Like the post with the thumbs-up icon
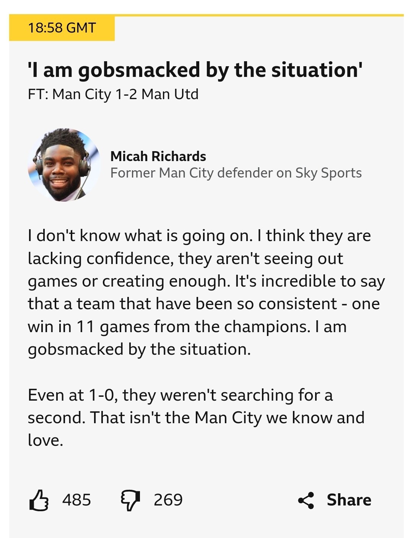Screen dimensions: 413x538 [x=39, y=500]
